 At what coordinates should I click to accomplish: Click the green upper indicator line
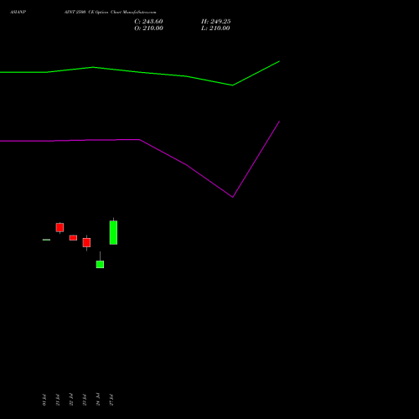tap(140, 72)
